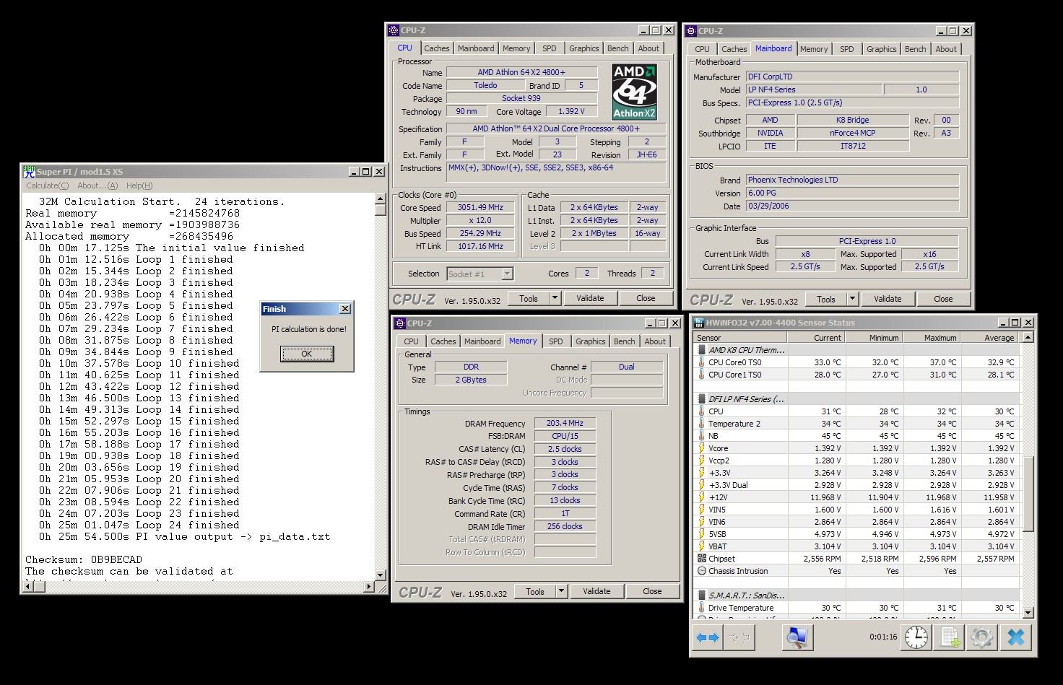
Task: Click Validate in CPU-Z CPU window
Action: coord(590,298)
